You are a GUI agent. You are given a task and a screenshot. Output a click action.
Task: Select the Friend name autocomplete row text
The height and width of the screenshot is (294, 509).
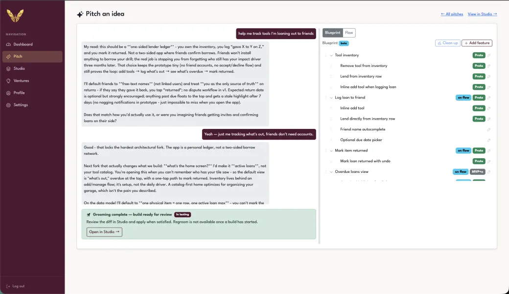click(x=363, y=129)
